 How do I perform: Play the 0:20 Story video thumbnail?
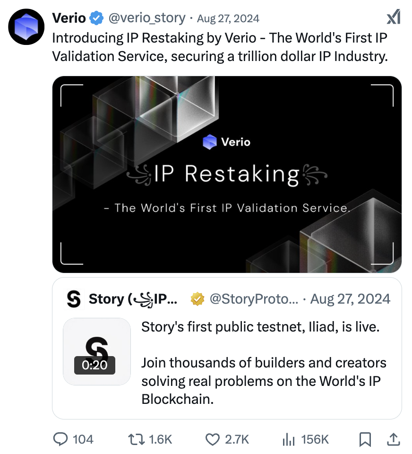(x=97, y=351)
